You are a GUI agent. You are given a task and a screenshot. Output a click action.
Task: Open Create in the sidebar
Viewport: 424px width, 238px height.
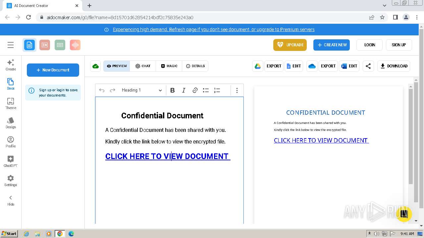click(x=11, y=65)
